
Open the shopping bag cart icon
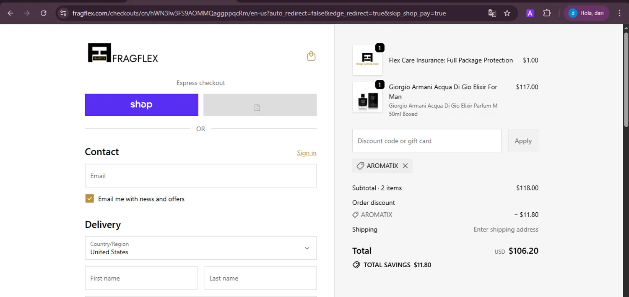pos(311,56)
